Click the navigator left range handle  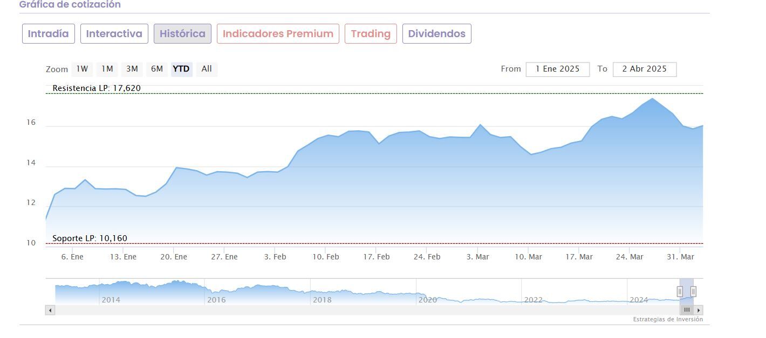pos(680,292)
